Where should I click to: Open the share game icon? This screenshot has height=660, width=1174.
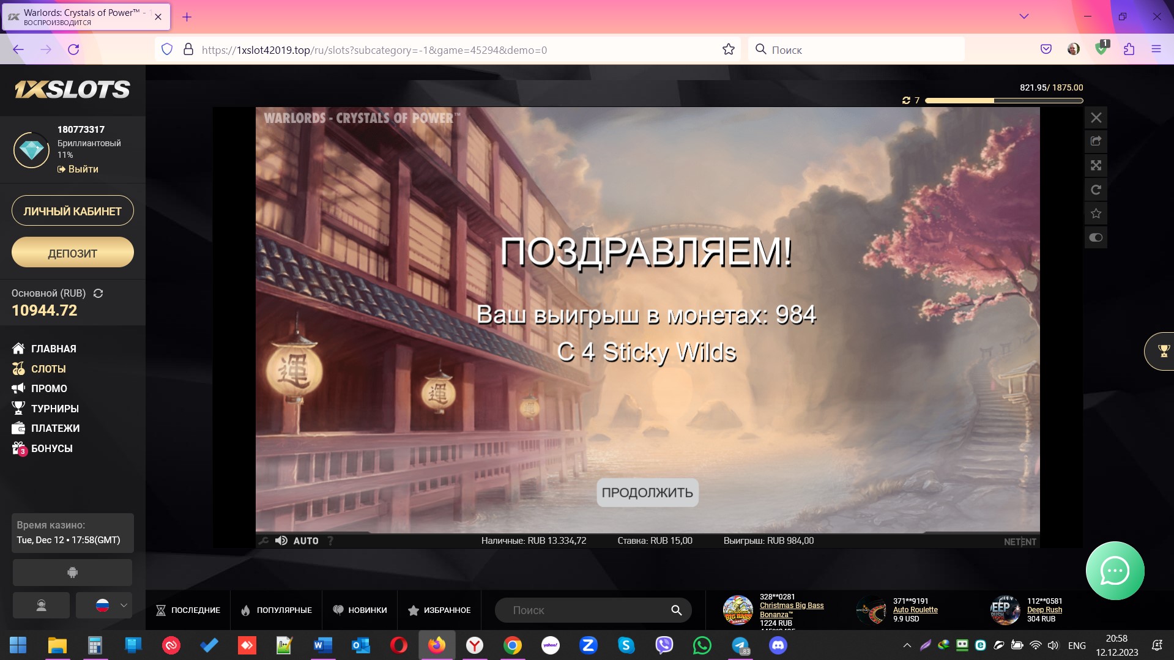1096,141
